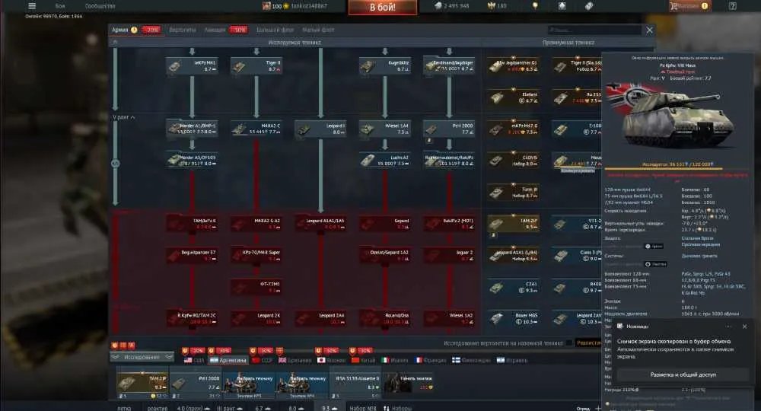Viewport: 761px width, 411px height.
Task: Select the locked Begleitpanzer 57 card
Action: (x=192, y=255)
